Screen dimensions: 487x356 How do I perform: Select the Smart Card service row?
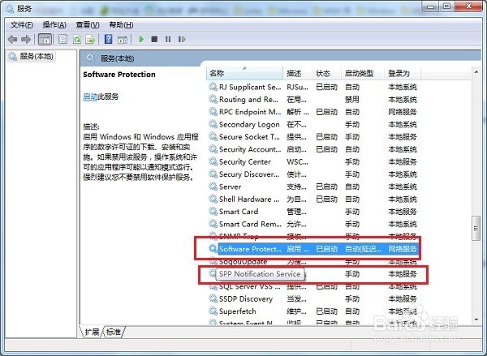(312, 212)
